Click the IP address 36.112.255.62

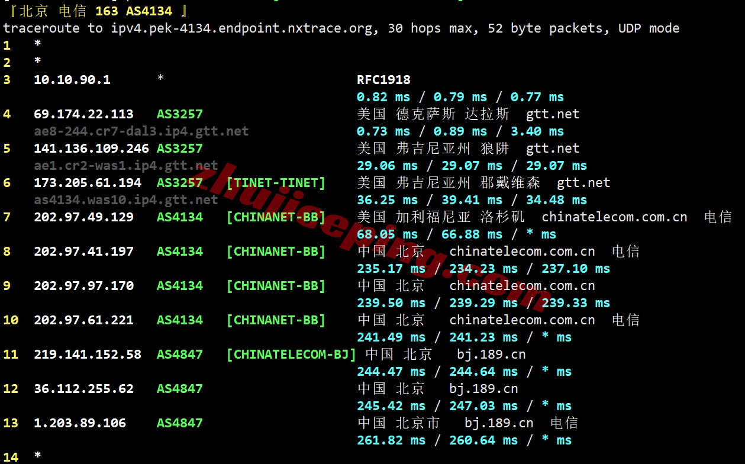pos(83,389)
